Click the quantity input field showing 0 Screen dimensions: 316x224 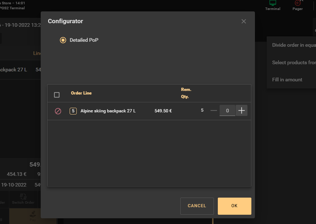pos(227,111)
